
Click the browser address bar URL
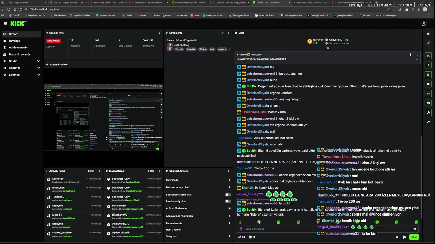click(42, 9)
